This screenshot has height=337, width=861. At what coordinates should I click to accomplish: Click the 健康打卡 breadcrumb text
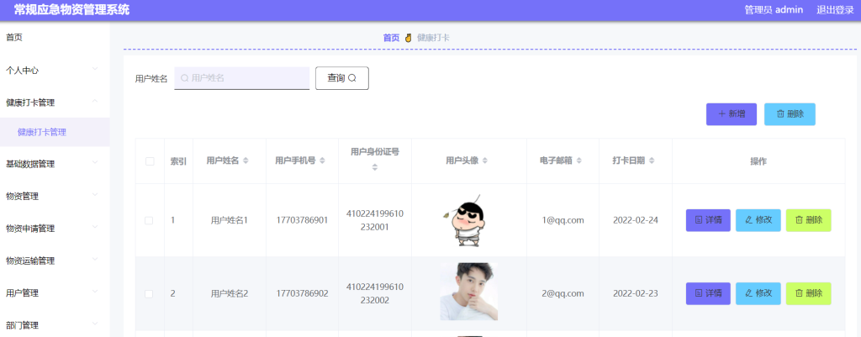pyautogui.click(x=433, y=38)
